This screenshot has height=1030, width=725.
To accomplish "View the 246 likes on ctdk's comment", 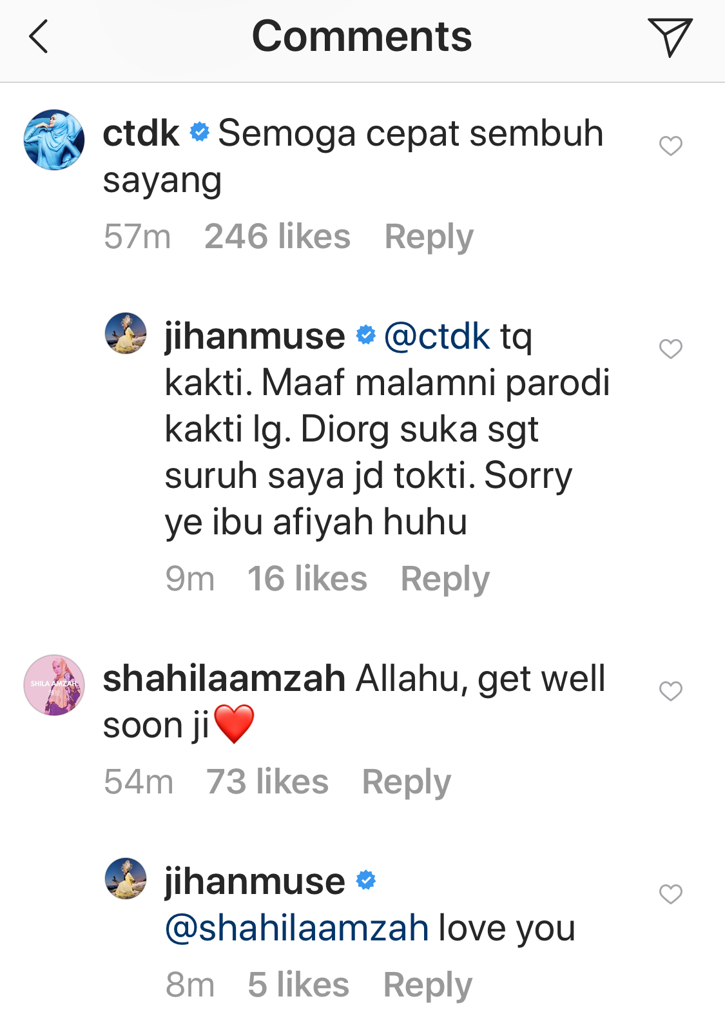I will 277,237.
